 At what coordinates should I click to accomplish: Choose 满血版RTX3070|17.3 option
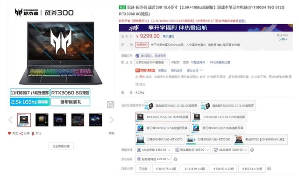228,106
